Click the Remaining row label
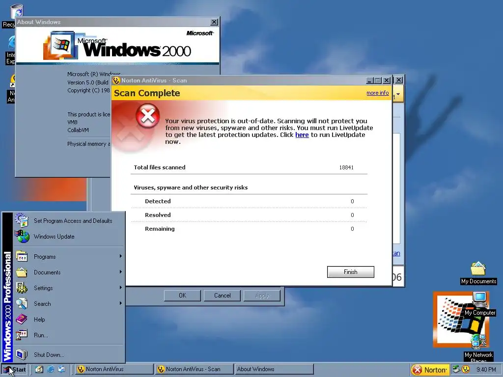 click(x=160, y=229)
